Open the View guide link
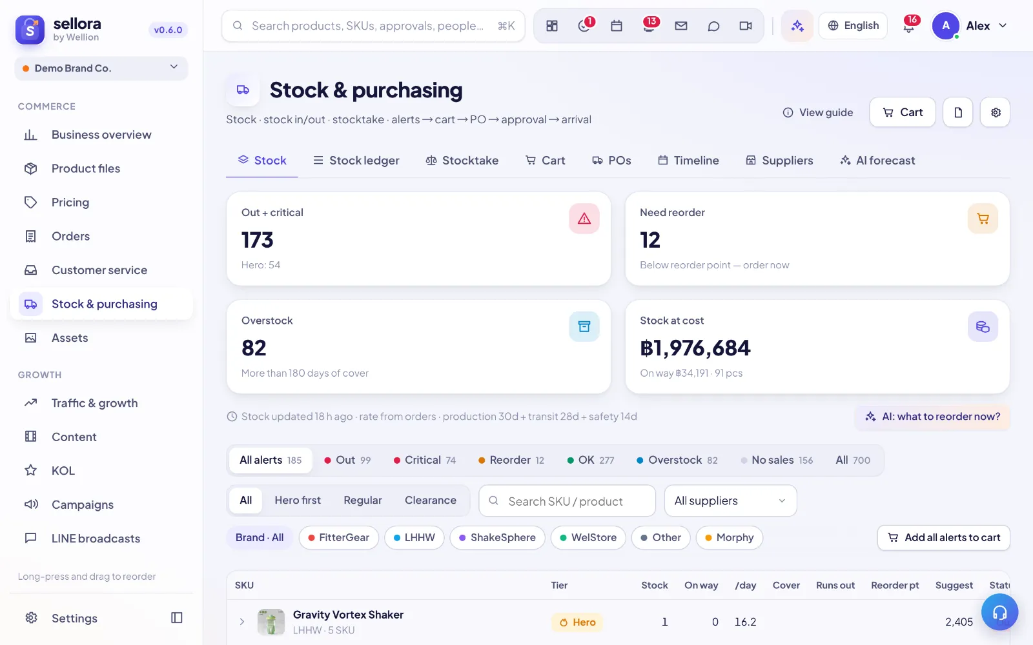Screen dimensions: 1033x645 coord(818,113)
